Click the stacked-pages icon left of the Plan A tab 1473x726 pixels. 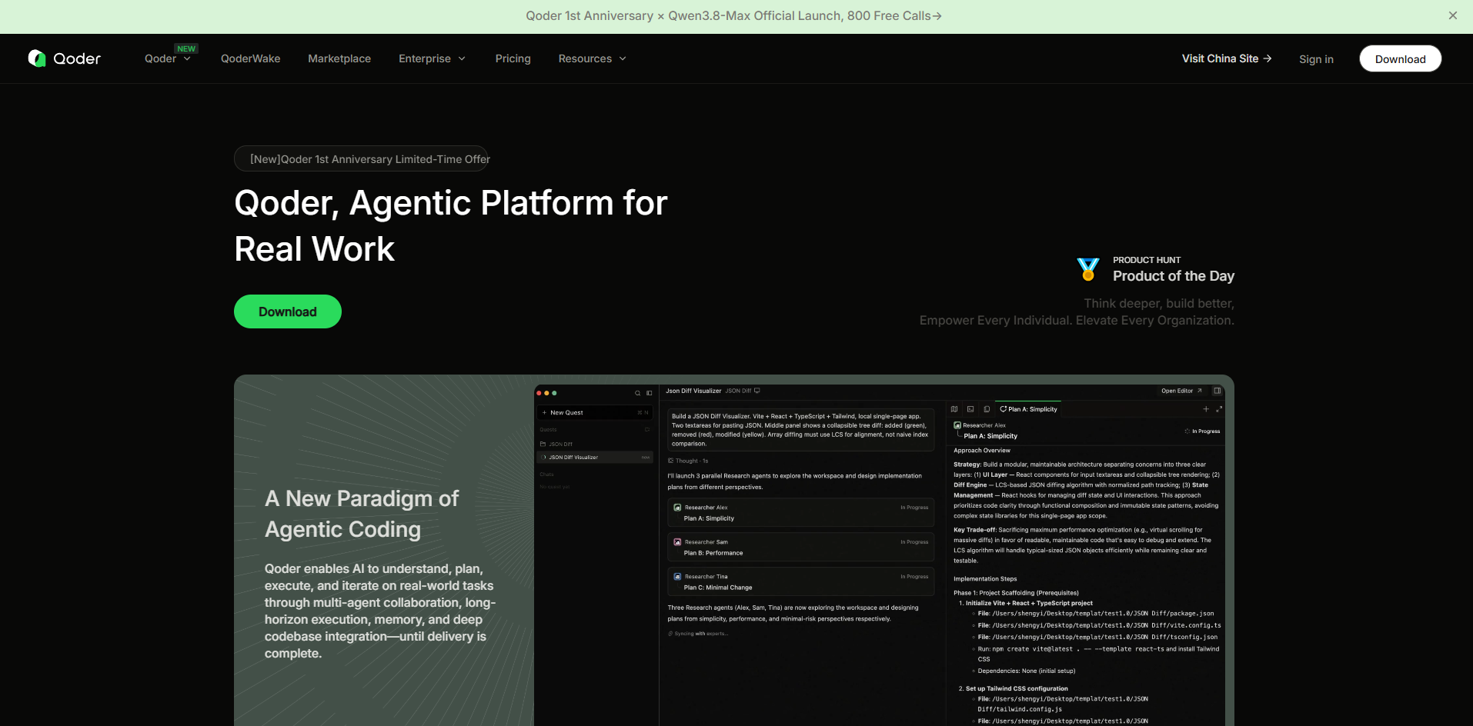(x=987, y=409)
